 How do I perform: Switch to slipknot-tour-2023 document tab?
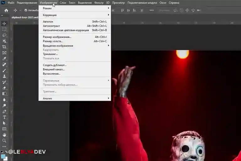tap(24, 17)
